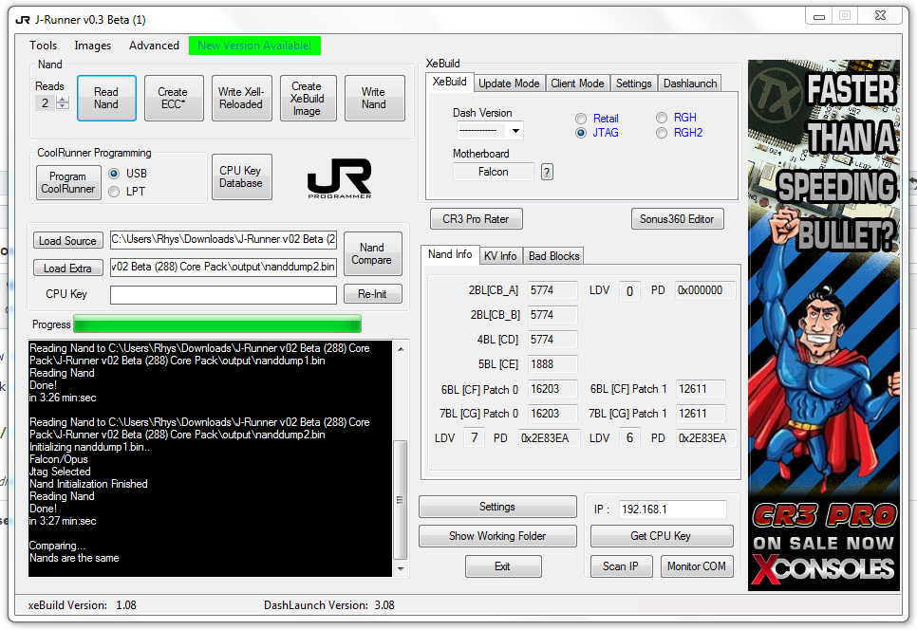Click the 5BL [CE] value 1888
Image resolution: width=917 pixels, height=630 pixels.
tap(552, 364)
